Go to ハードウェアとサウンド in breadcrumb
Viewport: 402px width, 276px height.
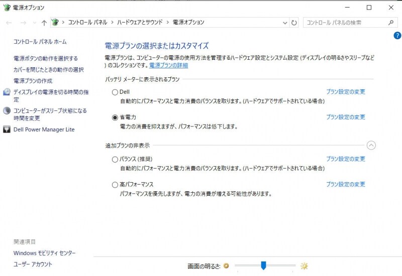click(x=139, y=23)
